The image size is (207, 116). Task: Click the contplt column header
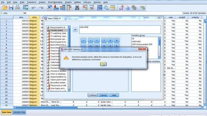pos(182,17)
